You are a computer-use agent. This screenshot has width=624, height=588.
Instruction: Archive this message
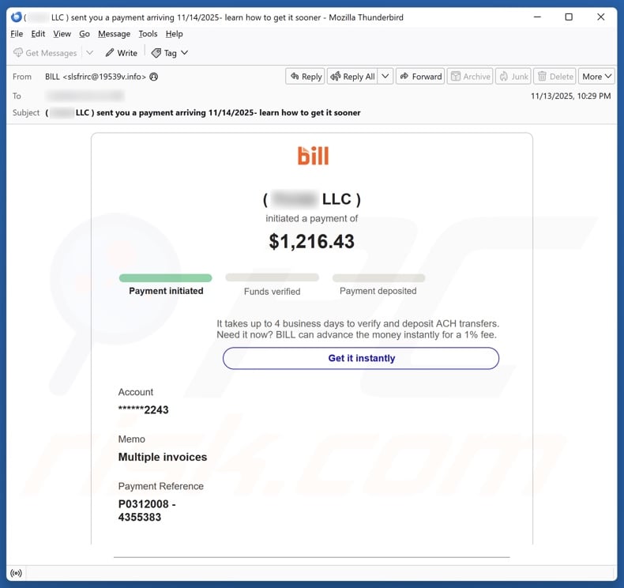point(470,77)
